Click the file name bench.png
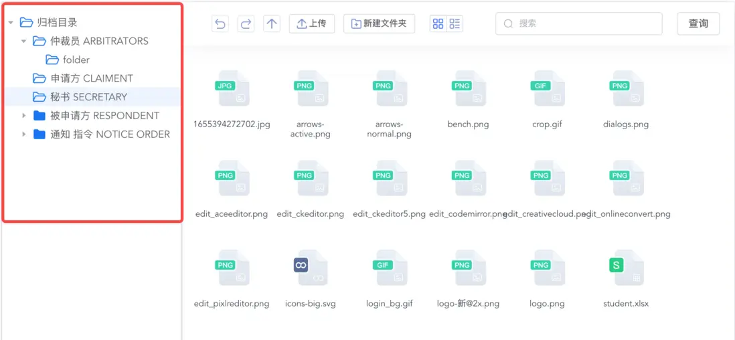The height and width of the screenshot is (340, 735). coord(469,124)
